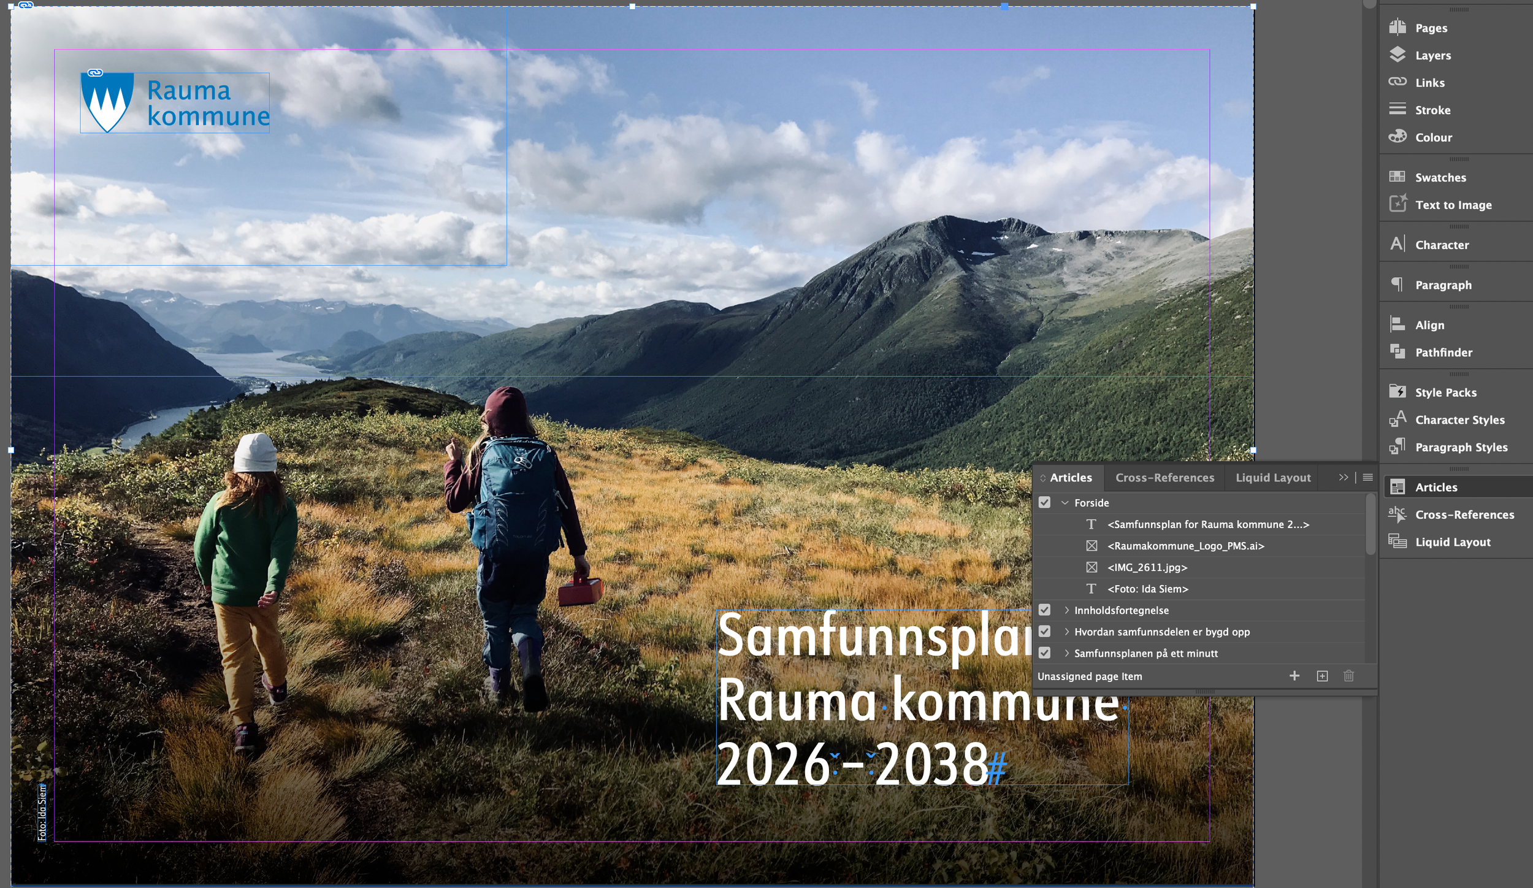Image resolution: width=1533 pixels, height=888 pixels.
Task: Open the Articles panel hamburger menu
Action: 1367,478
